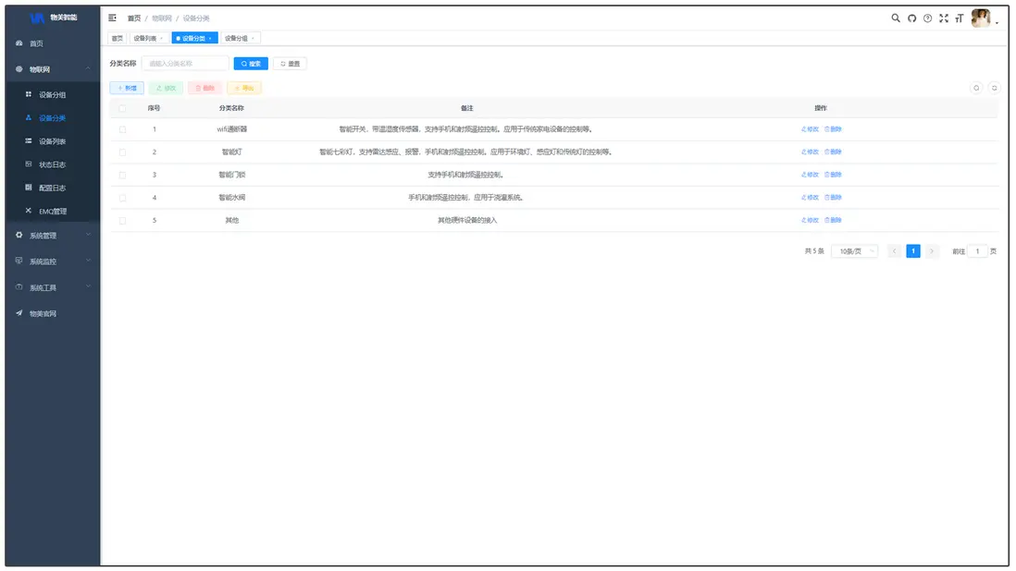Close the 设备分组 page tab
The image size is (1016, 571).
pos(253,38)
